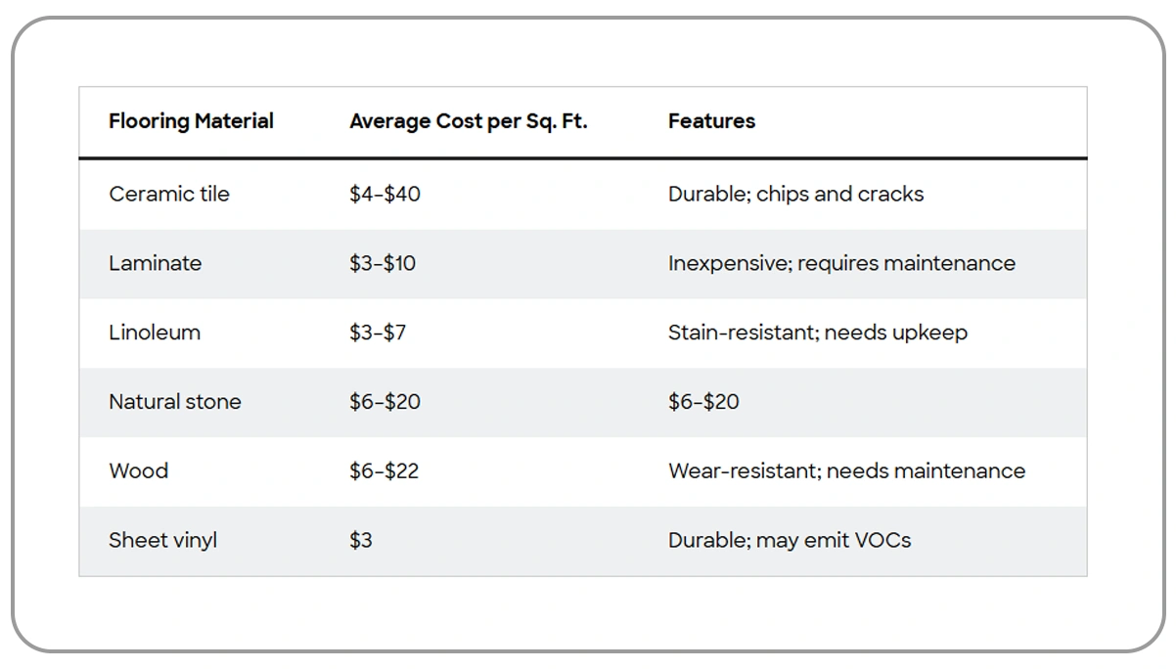Select 'Stain-resistant; needs upkeep' cell

click(818, 333)
